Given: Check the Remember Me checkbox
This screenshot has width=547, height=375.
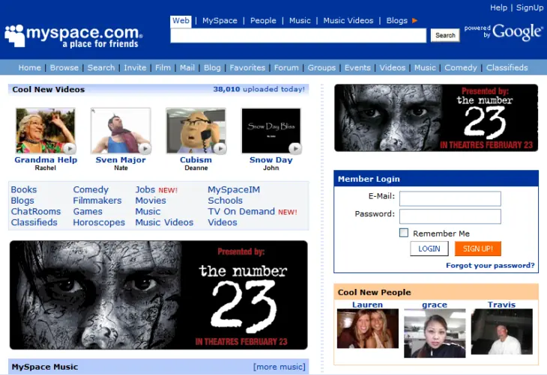Looking at the screenshot, I should pos(404,233).
